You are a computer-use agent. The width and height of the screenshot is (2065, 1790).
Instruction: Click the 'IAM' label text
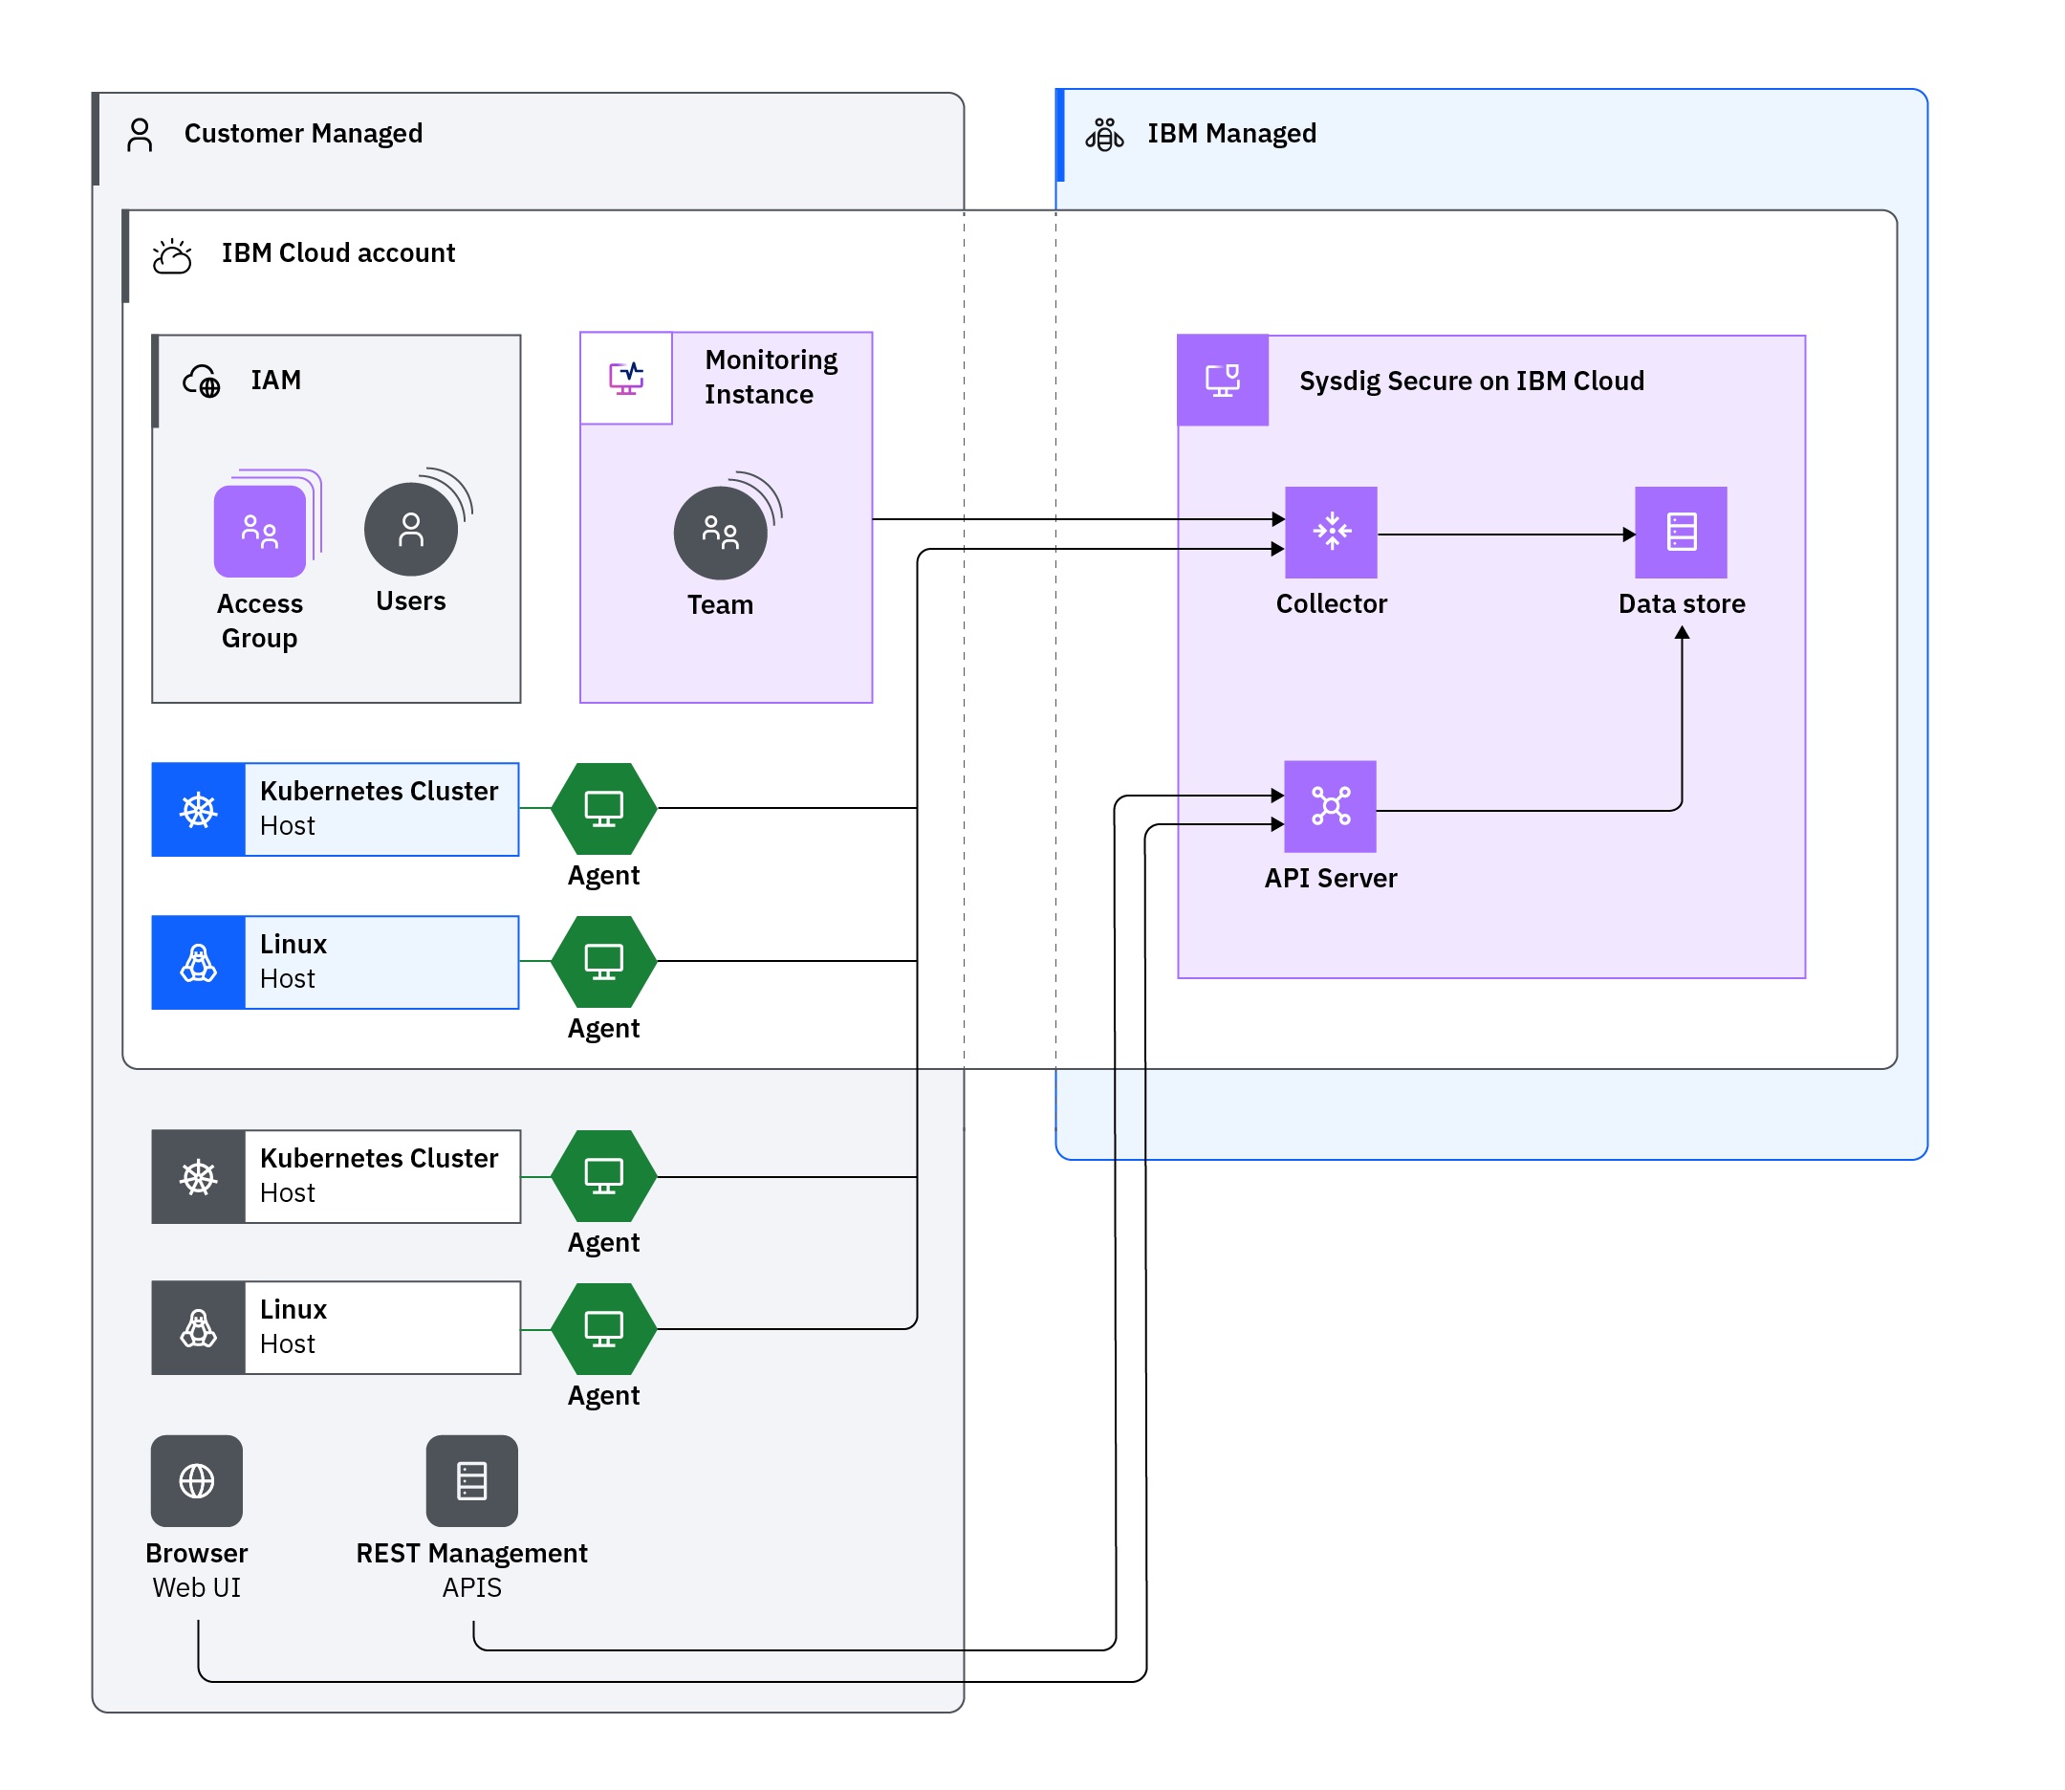pyautogui.click(x=276, y=381)
